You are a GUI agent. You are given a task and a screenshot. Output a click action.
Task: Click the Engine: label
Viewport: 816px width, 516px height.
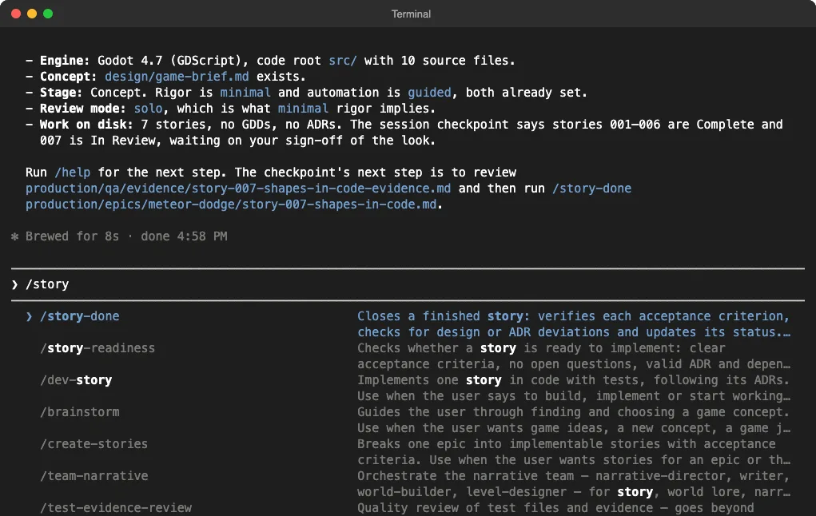point(65,61)
